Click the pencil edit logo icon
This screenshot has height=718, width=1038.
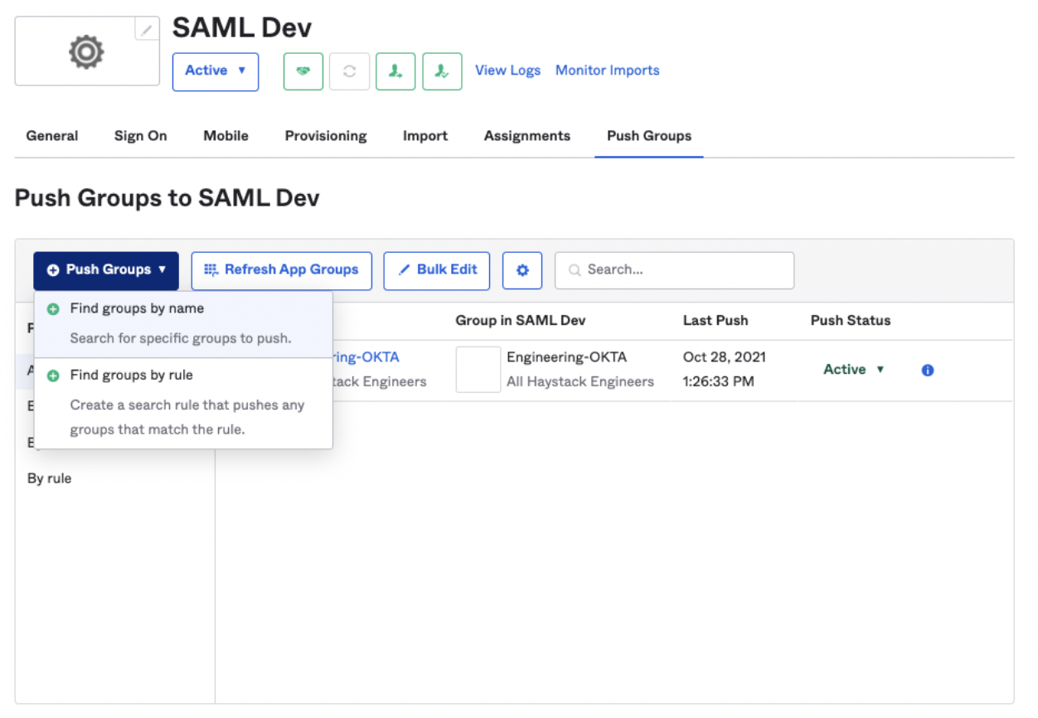click(147, 29)
